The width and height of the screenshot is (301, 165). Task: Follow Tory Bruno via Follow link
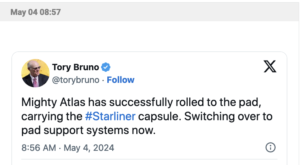[121, 80]
